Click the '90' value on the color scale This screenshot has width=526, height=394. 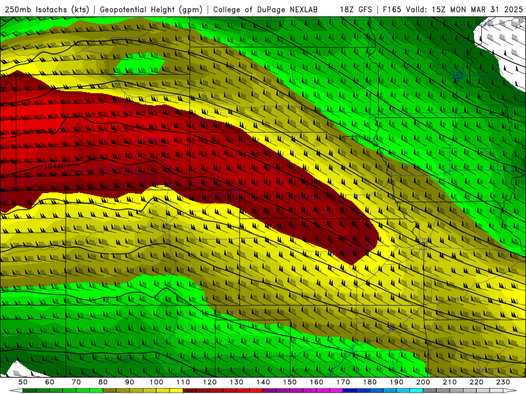tap(130, 382)
